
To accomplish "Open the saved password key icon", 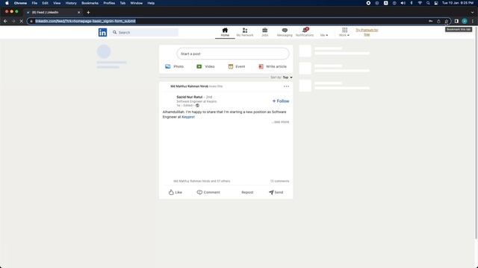I will (x=430, y=21).
